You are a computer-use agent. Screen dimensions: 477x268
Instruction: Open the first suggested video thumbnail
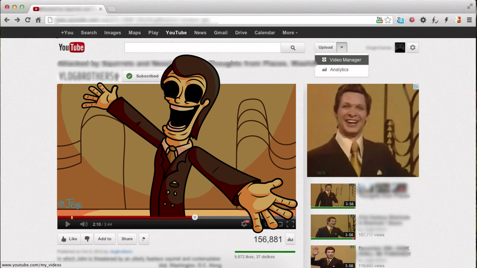(333, 195)
